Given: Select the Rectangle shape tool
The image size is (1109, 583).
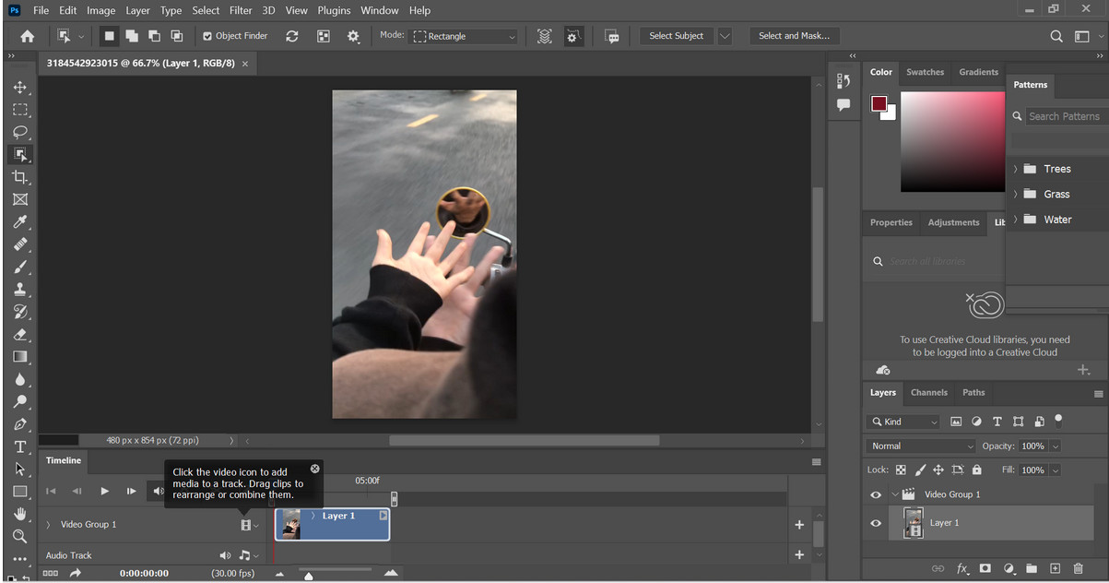Looking at the screenshot, I should click(19, 492).
